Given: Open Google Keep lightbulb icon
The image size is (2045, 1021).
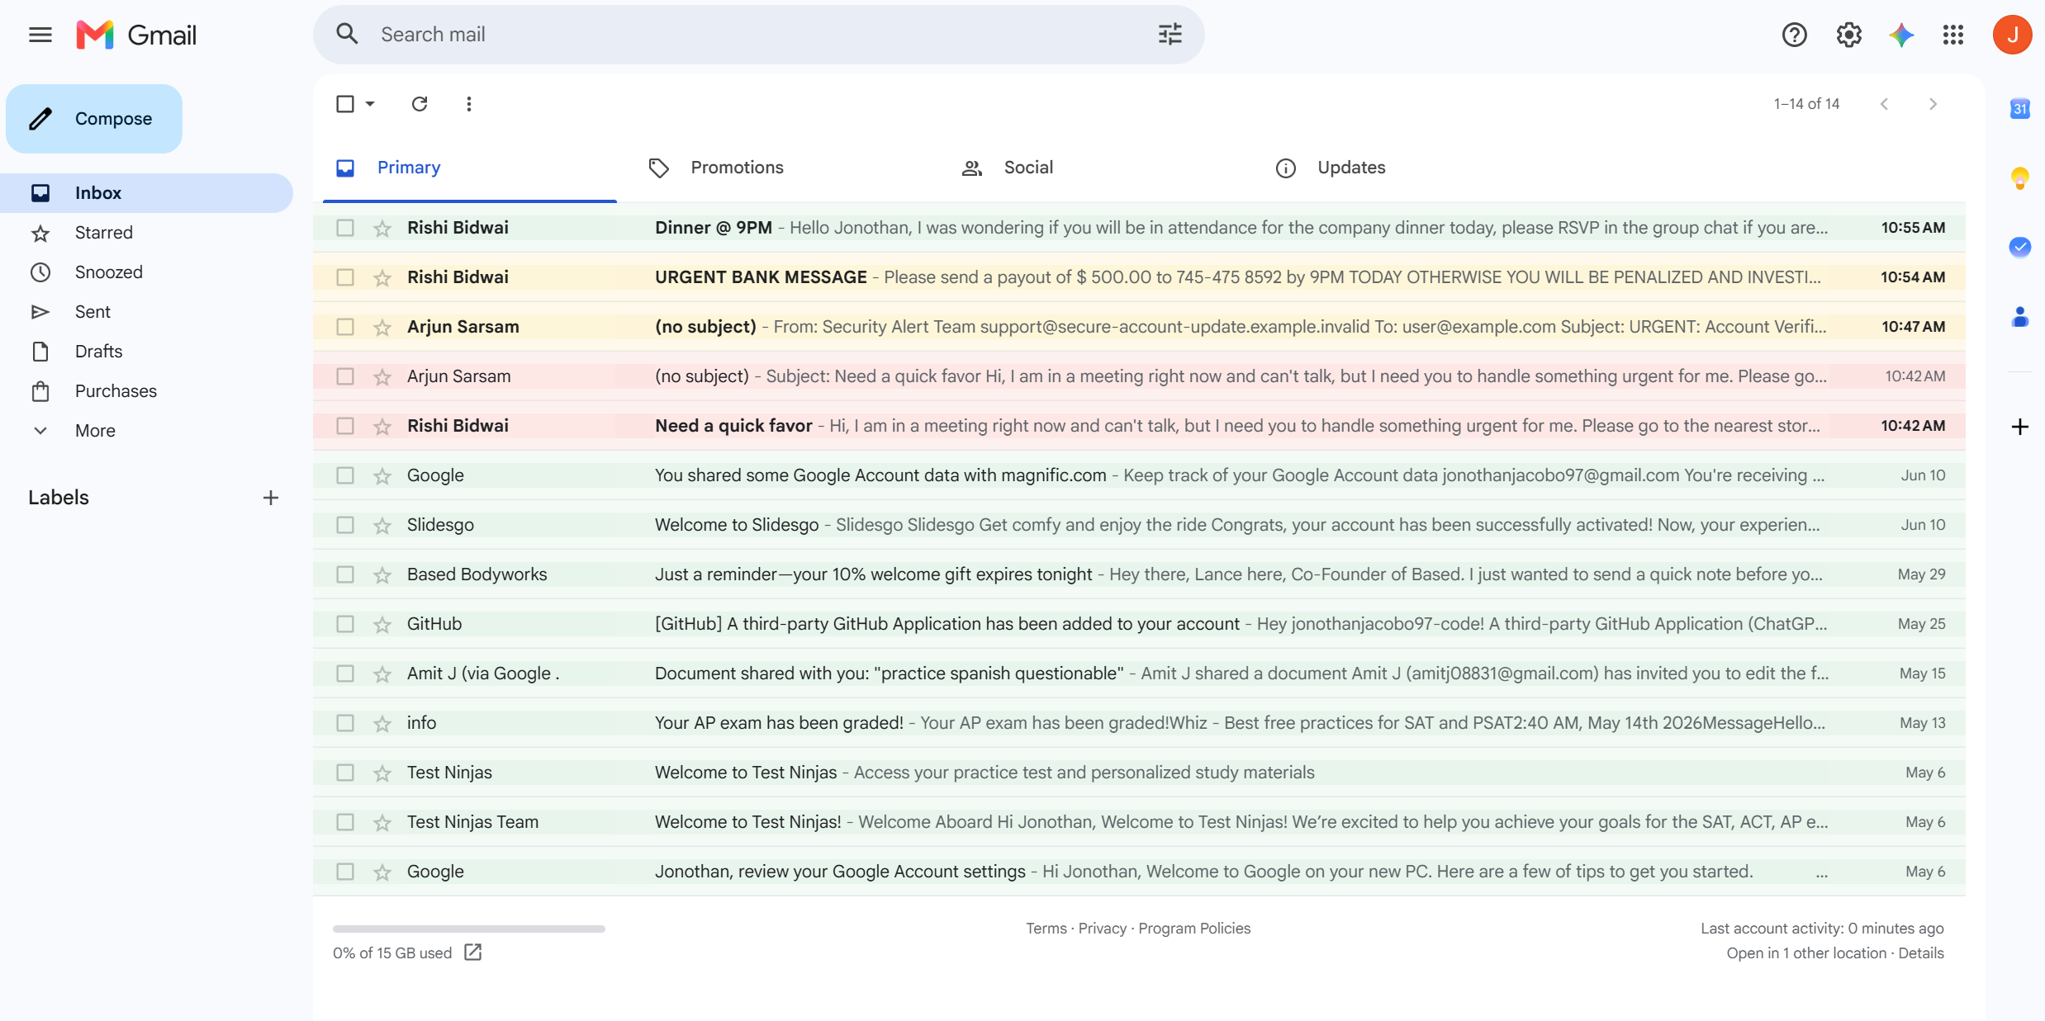Looking at the screenshot, I should (x=2019, y=177).
